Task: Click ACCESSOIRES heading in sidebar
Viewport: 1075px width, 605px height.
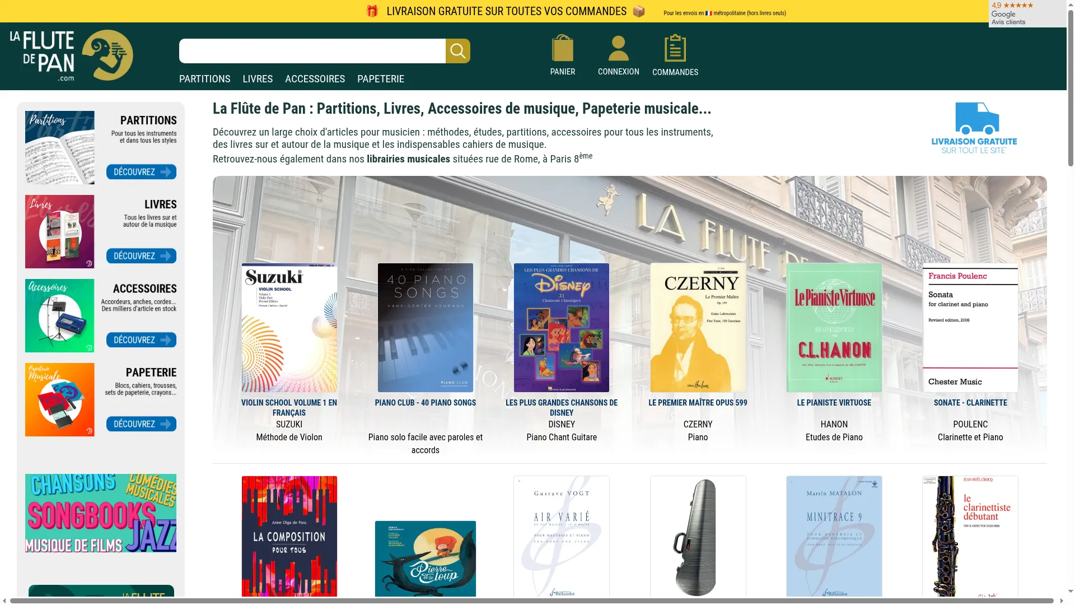Action: point(145,288)
